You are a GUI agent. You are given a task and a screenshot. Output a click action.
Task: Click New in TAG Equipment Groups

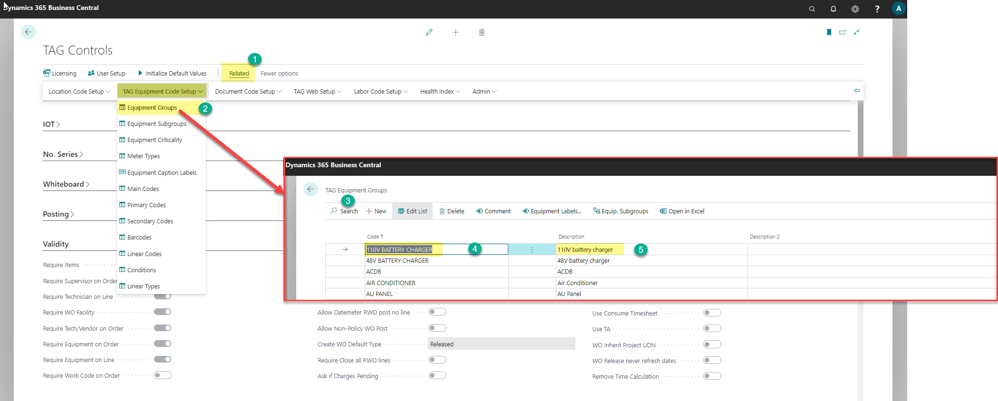click(376, 211)
